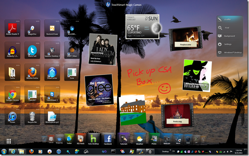Open options dots on RestoreU3.exe tile
249x156 pixels.
[58, 21]
